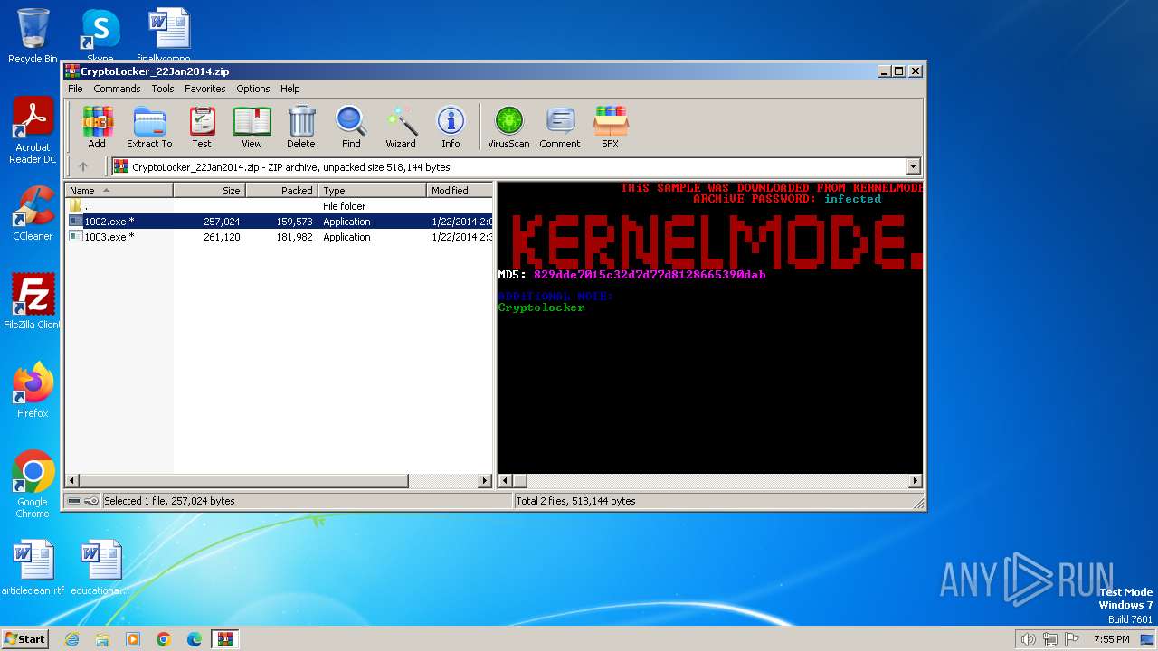Sort files by Type column
The image size is (1158, 651).
tap(372, 191)
